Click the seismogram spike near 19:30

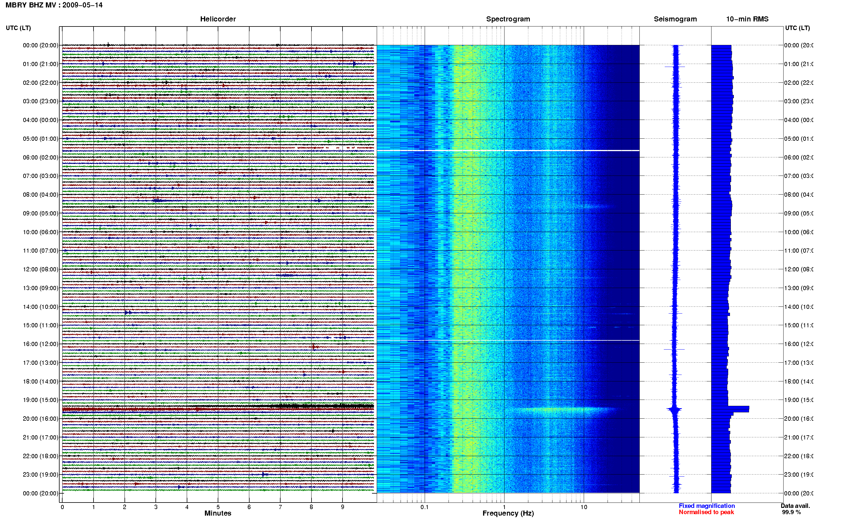675,409
